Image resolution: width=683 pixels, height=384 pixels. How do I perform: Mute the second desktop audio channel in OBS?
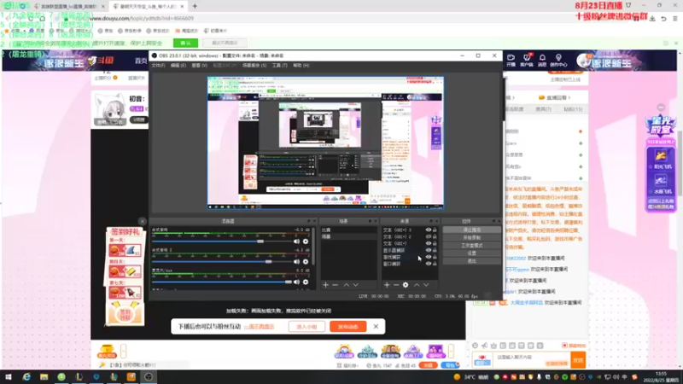click(x=296, y=262)
